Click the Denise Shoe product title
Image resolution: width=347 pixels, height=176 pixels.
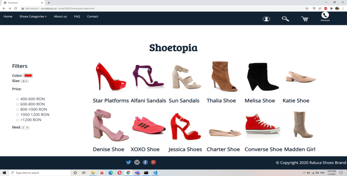[109, 149]
